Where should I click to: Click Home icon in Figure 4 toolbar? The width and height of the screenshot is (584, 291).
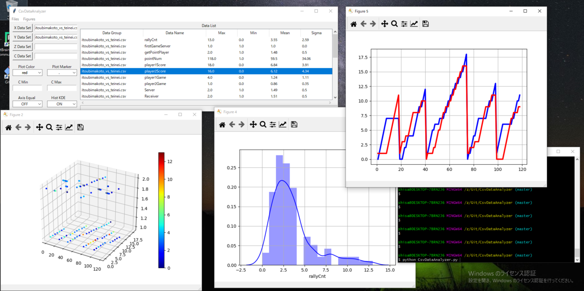(222, 125)
